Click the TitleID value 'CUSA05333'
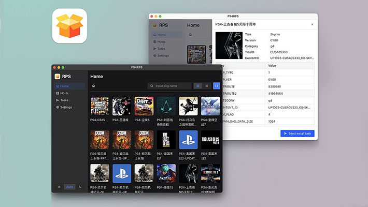The height and width of the screenshot is (207, 368). pos(279,52)
